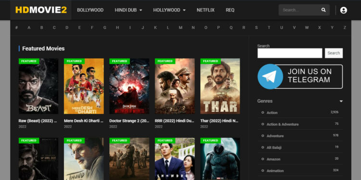Click the Doctor Strange 2 title link
The width and height of the screenshot is (361, 180).
tap(129, 121)
